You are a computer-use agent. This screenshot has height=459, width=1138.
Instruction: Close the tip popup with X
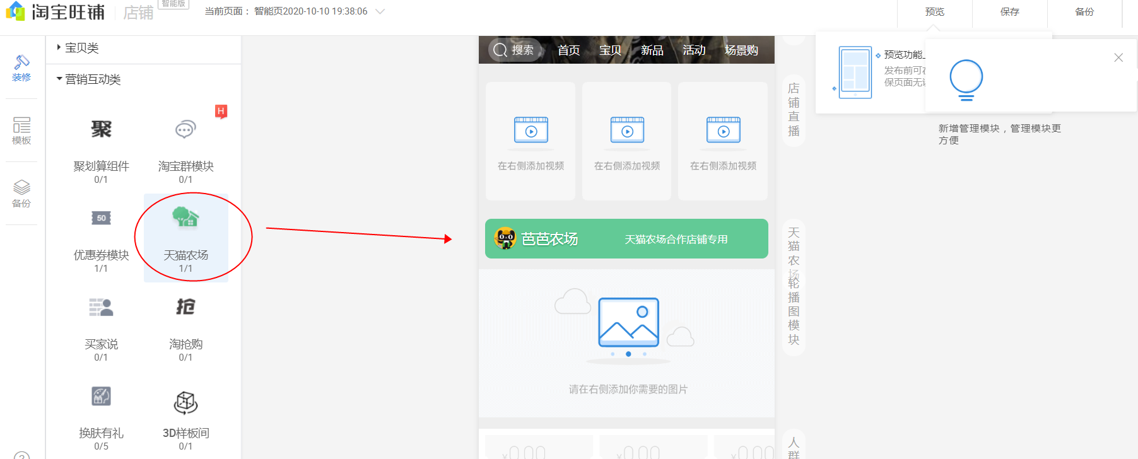pos(1118,57)
